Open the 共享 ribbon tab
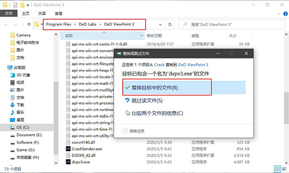The width and height of the screenshot is (289, 173). pyautogui.click(x=42, y=13)
